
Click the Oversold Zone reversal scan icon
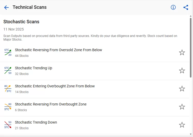[8, 52]
